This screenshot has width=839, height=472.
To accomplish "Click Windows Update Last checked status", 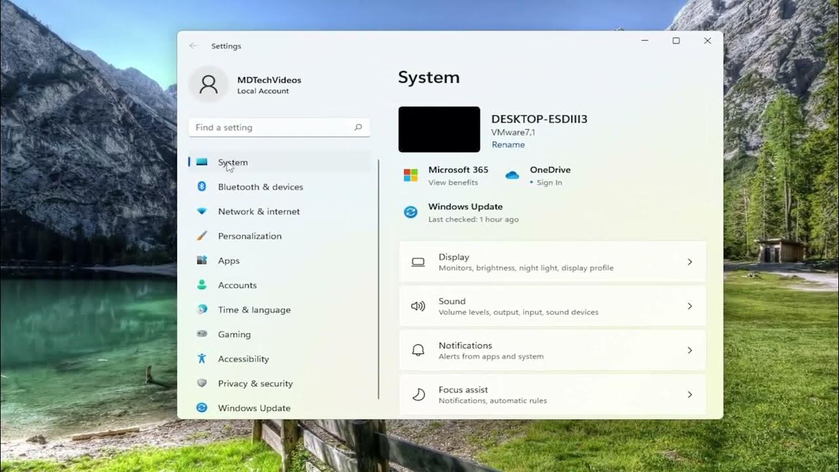I will click(x=473, y=220).
